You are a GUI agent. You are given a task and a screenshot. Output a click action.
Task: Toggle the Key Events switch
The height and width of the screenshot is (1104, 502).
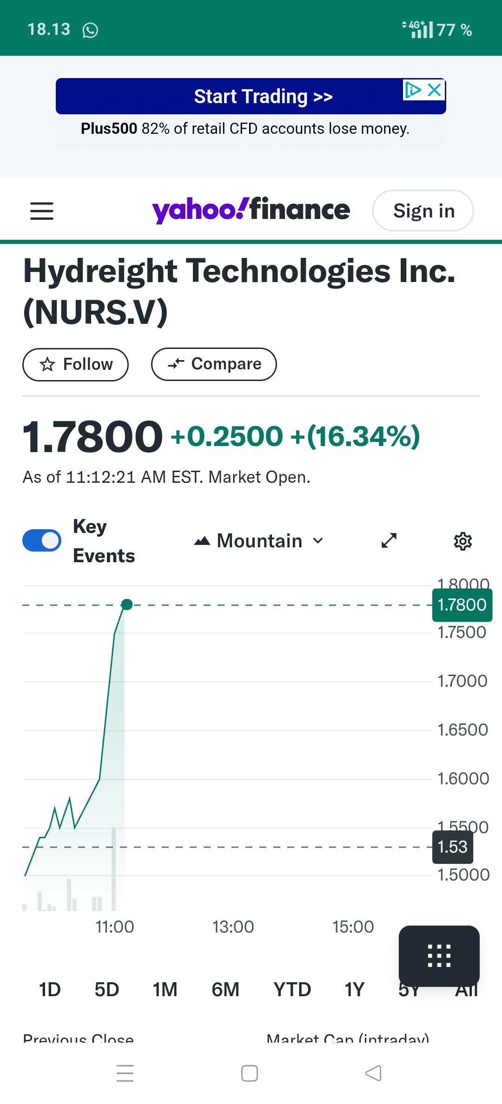[x=42, y=540]
